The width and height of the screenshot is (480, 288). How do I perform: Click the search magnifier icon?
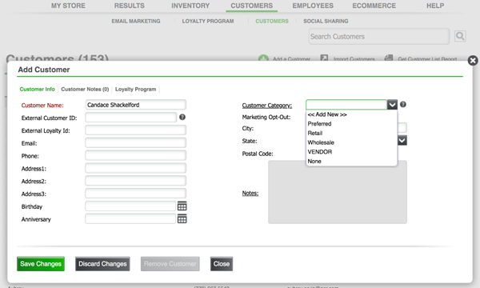460,37
